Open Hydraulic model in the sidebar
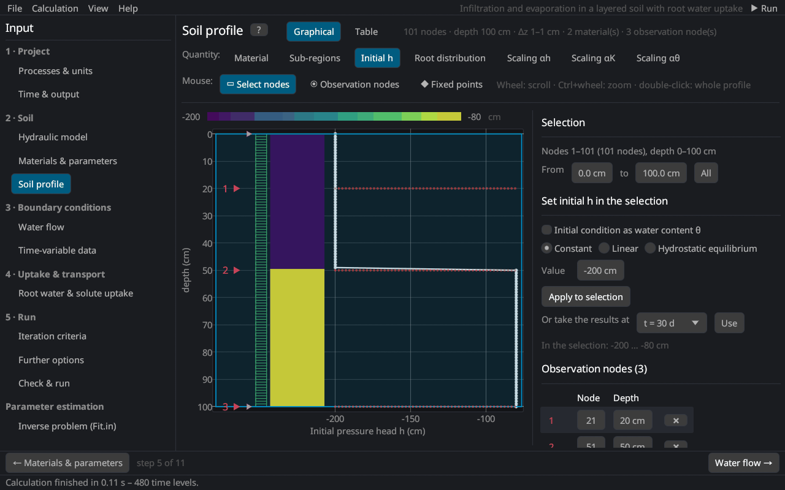 point(53,137)
